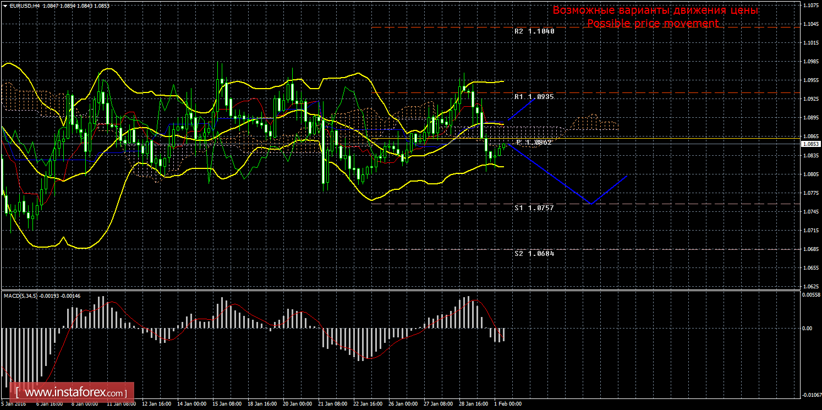The width and height of the screenshot is (822, 410).
Task: Select the R2 1.1040 resistance label
Action: pyautogui.click(x=534, y=31)
